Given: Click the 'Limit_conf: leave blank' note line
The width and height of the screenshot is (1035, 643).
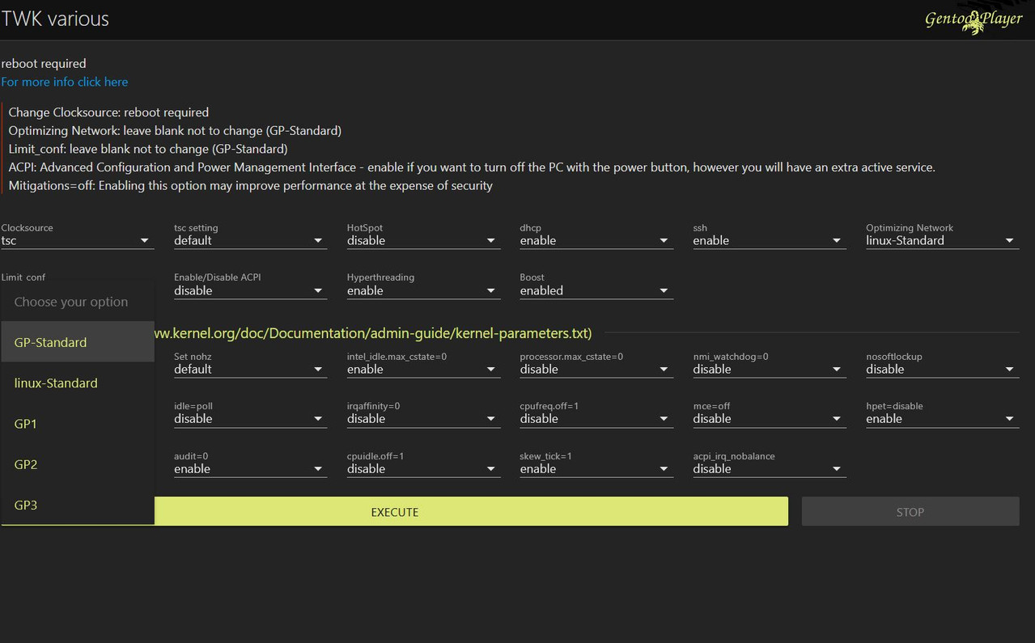Looking at the screenshot, I should (148, 149).
